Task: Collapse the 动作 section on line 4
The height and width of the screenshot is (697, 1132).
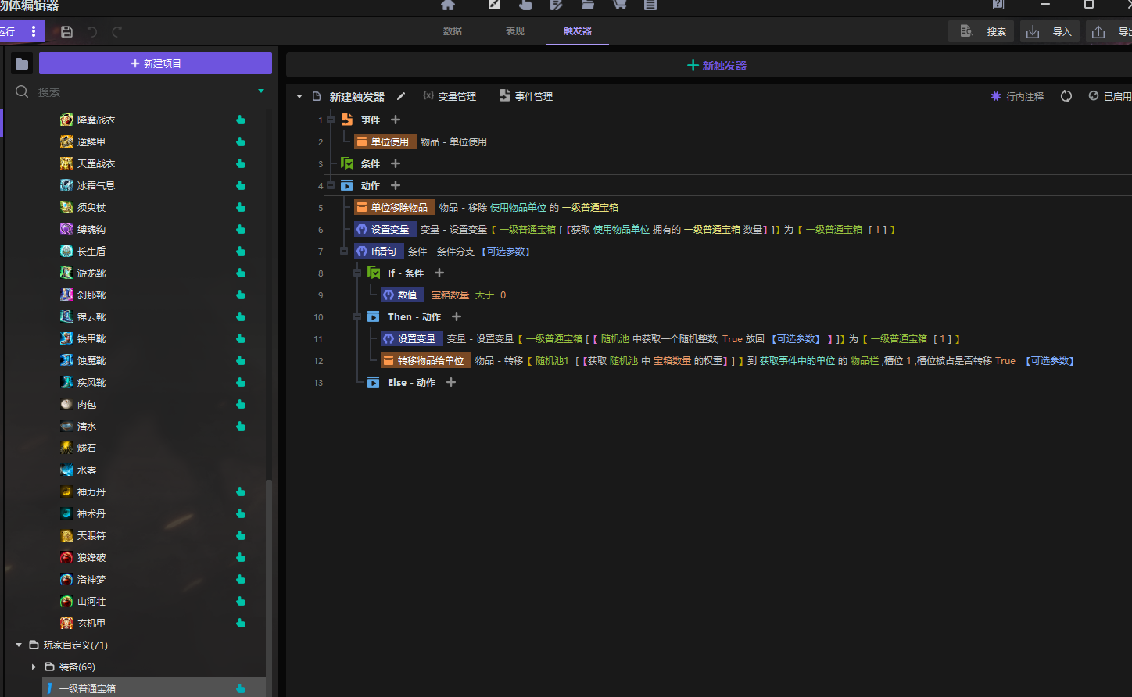Action: [x=331, y=185]
